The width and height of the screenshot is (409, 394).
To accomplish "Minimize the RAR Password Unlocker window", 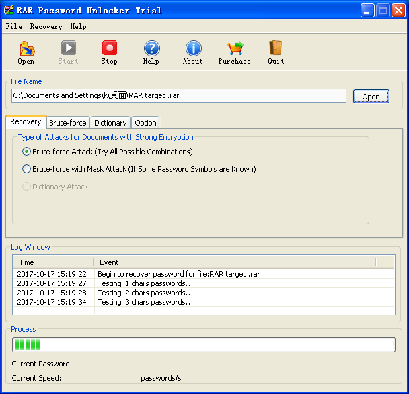I will coord(367,11).
